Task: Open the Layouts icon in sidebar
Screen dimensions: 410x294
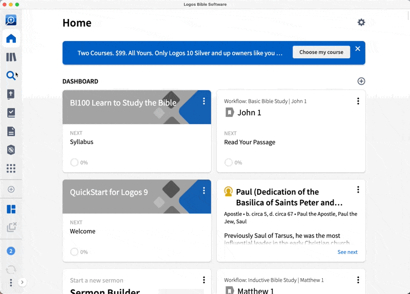Action: point(11,209)
